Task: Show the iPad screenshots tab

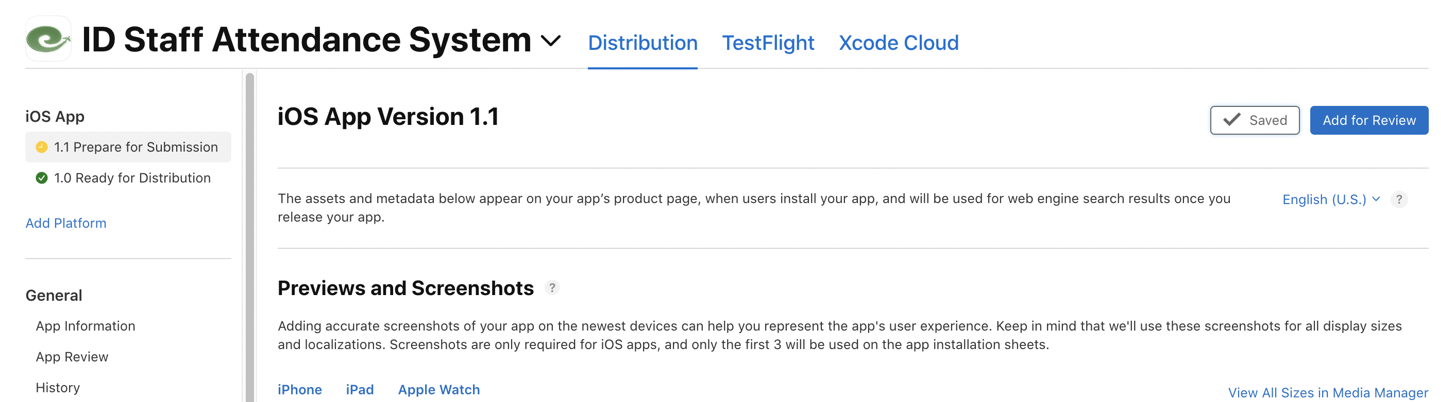Action: click(x=360, y=390)
